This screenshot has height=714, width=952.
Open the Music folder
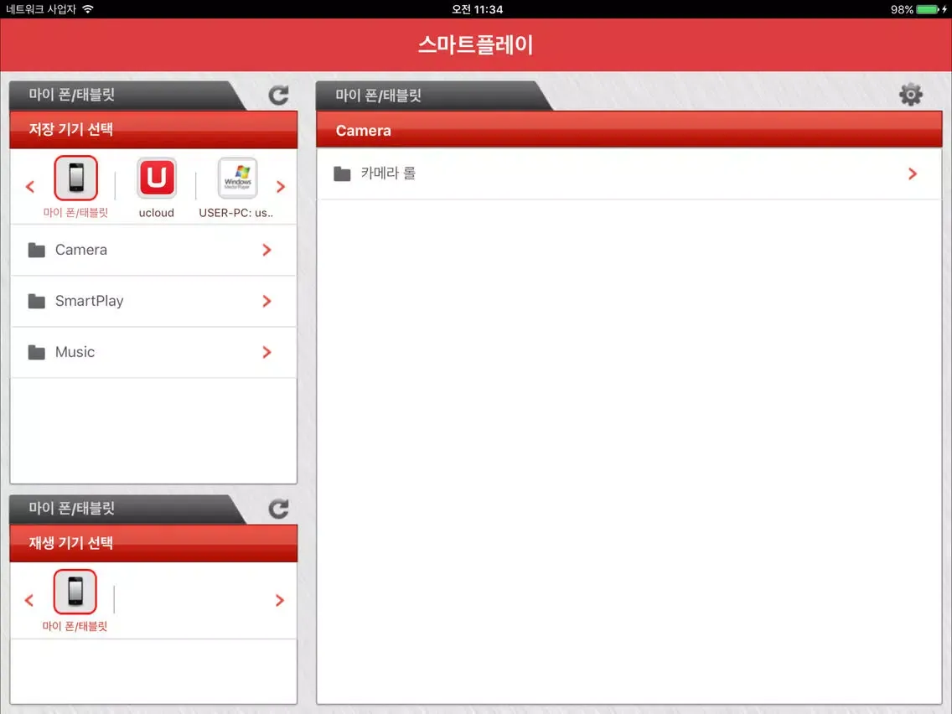(x=153, y=352)
